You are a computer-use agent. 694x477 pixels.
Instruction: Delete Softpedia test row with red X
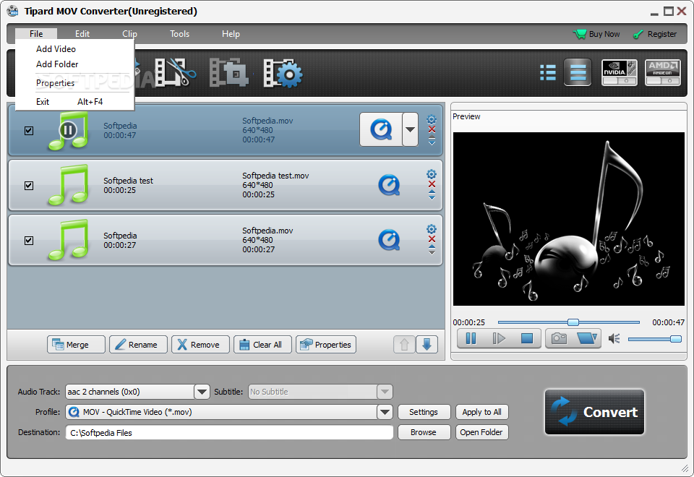click(x=432, y=184)
